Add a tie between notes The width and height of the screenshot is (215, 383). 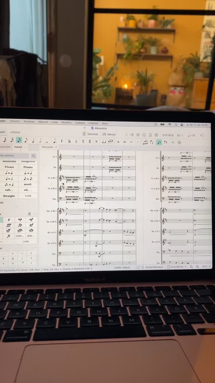104,142
